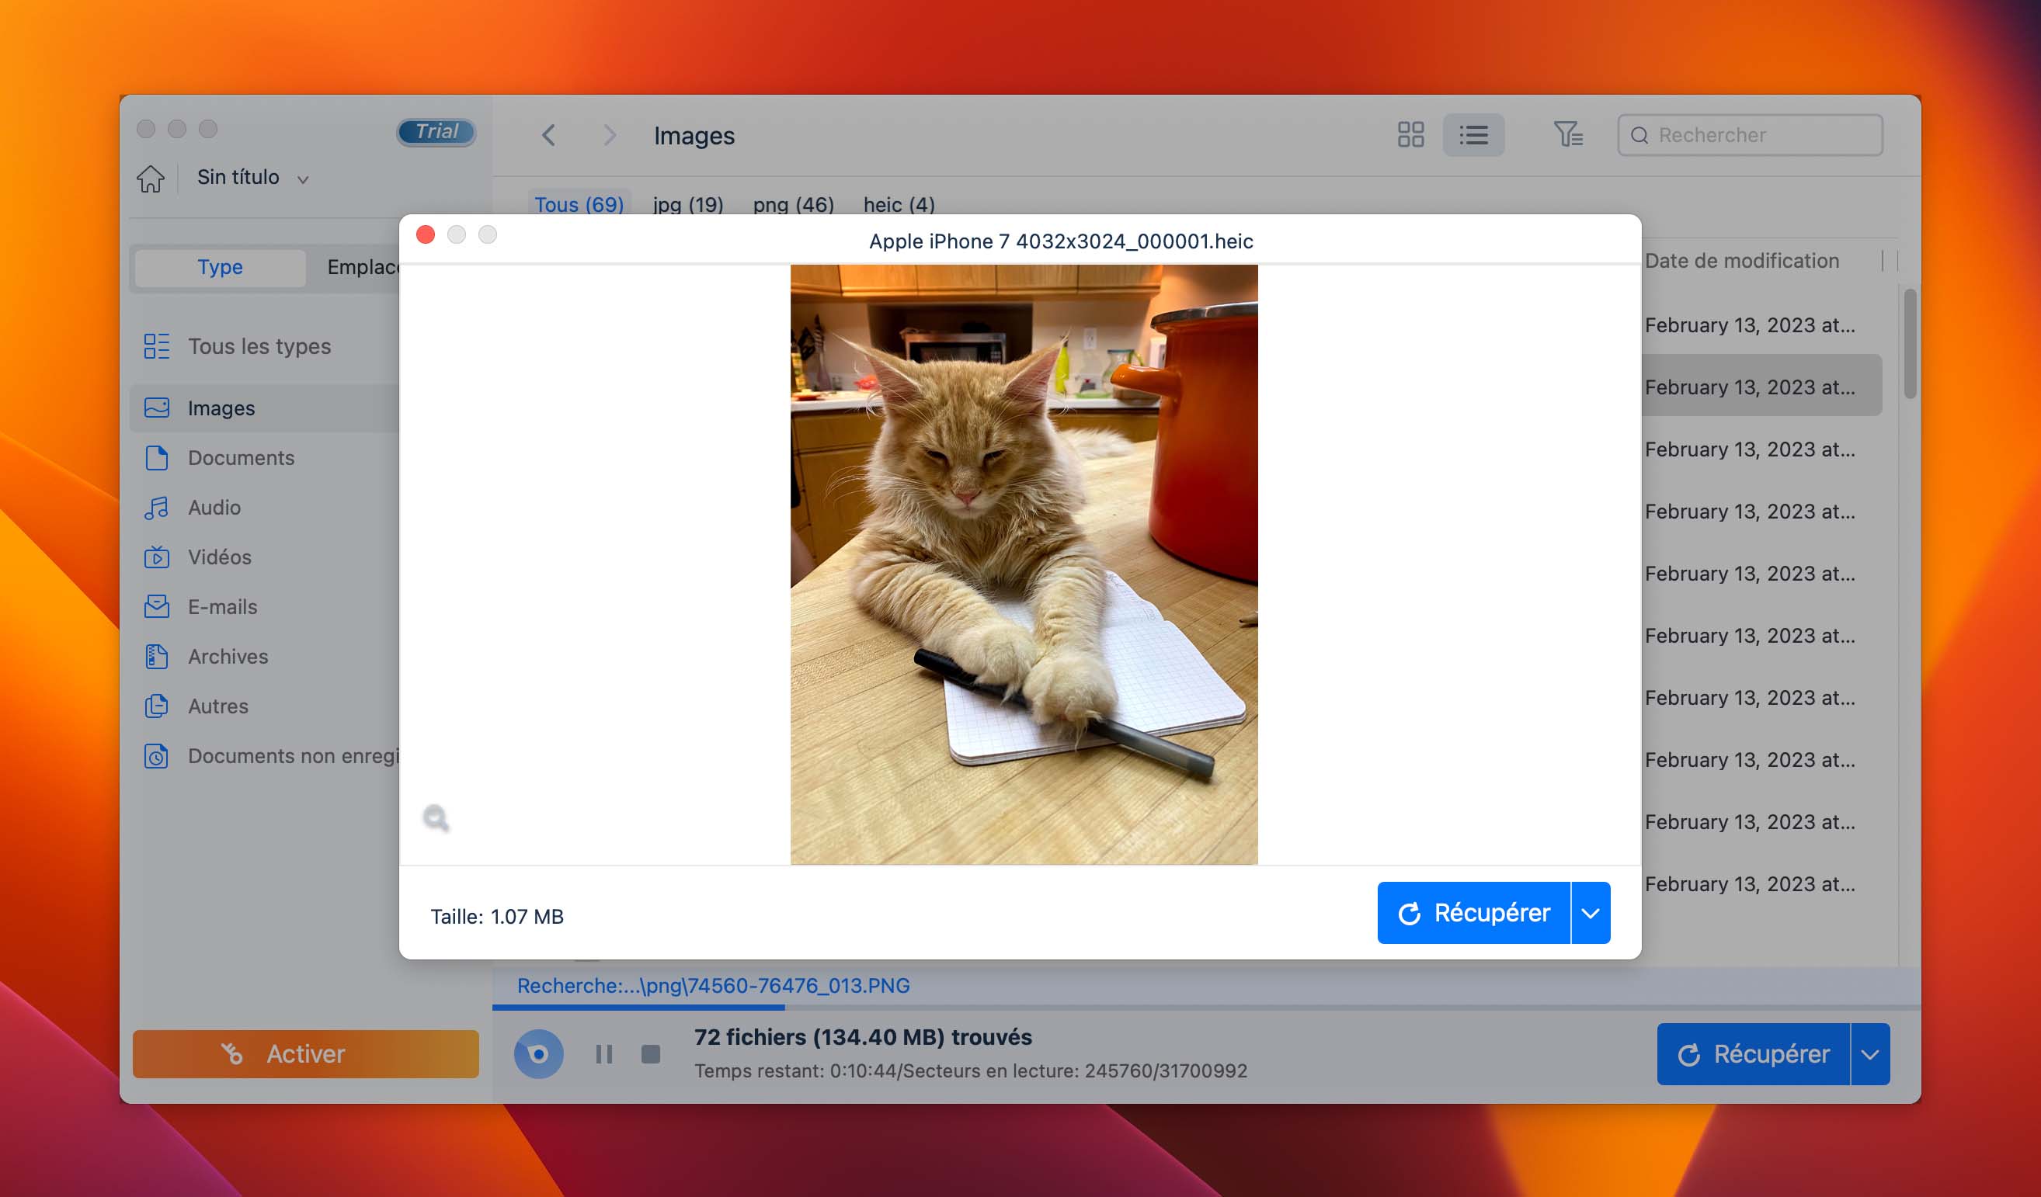2041x1197 pixels.
Task: Click the Images sidebar icon
Action: click(x=157, y=404)
